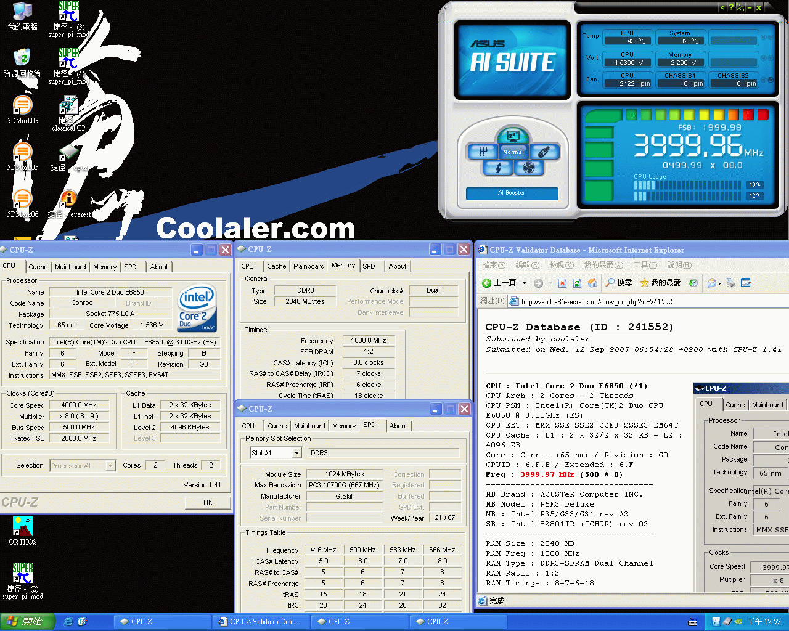Click the Windows Start button
789x631 pixels.
tap(27, 622)
